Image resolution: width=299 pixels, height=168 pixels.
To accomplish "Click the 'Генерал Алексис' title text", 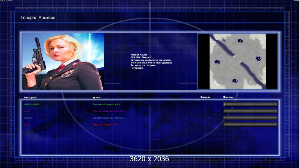I will click(38, 18).
